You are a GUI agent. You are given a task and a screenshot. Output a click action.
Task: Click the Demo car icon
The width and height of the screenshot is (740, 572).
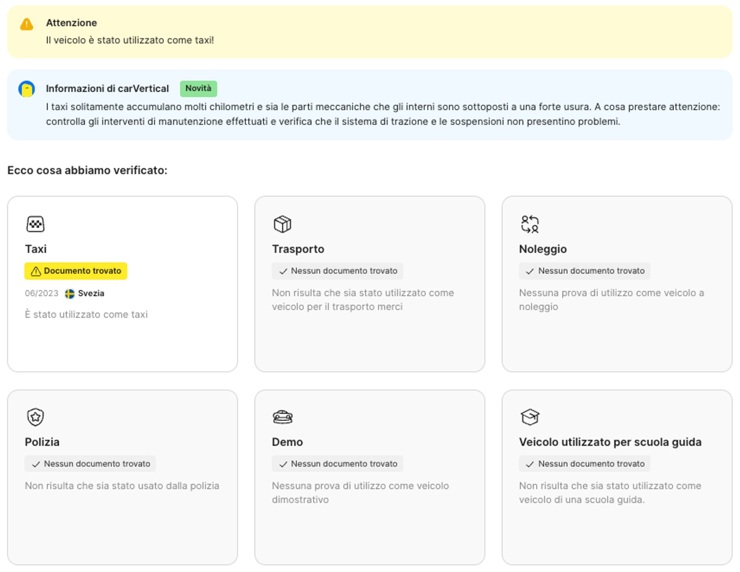(283, 417)
